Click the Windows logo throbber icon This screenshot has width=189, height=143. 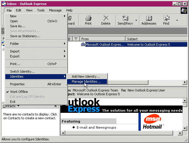[x=184, y=11]
